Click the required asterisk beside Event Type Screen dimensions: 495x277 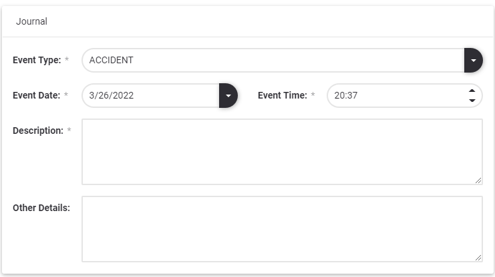(x=66, y=60)
